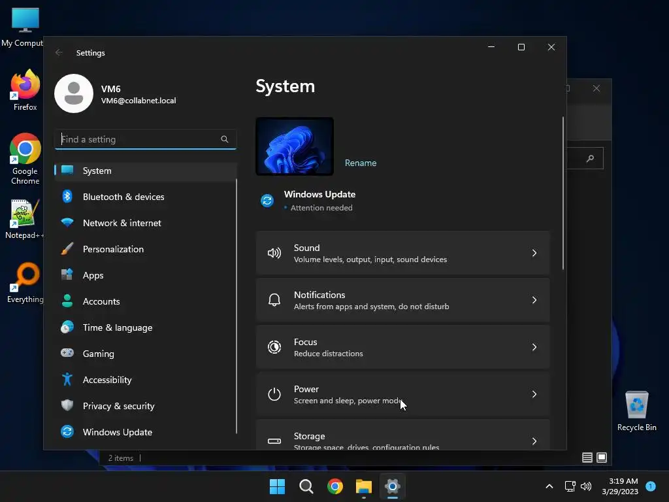Viewport: 669px width, 502px height.
Task: Click the Settings content scrollbar
Action: click(x=563, y=193)
